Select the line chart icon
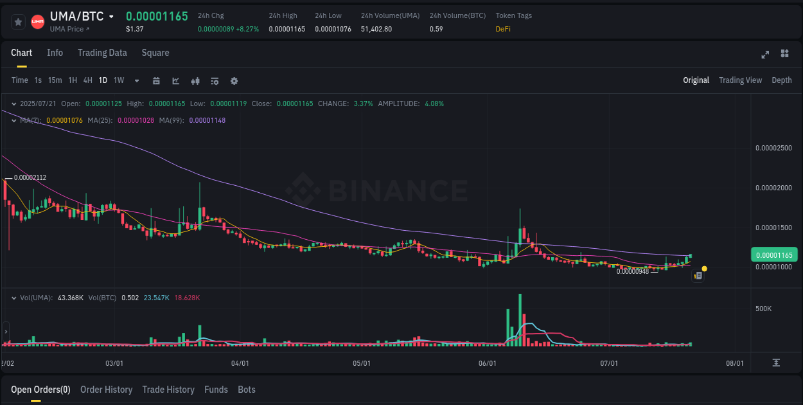 point(175,80)
